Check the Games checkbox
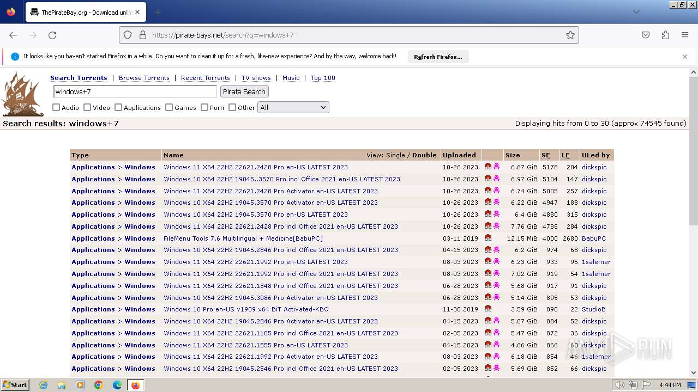Screen dimensions: 698x392 pyautogui.click(x=169, y=107)
